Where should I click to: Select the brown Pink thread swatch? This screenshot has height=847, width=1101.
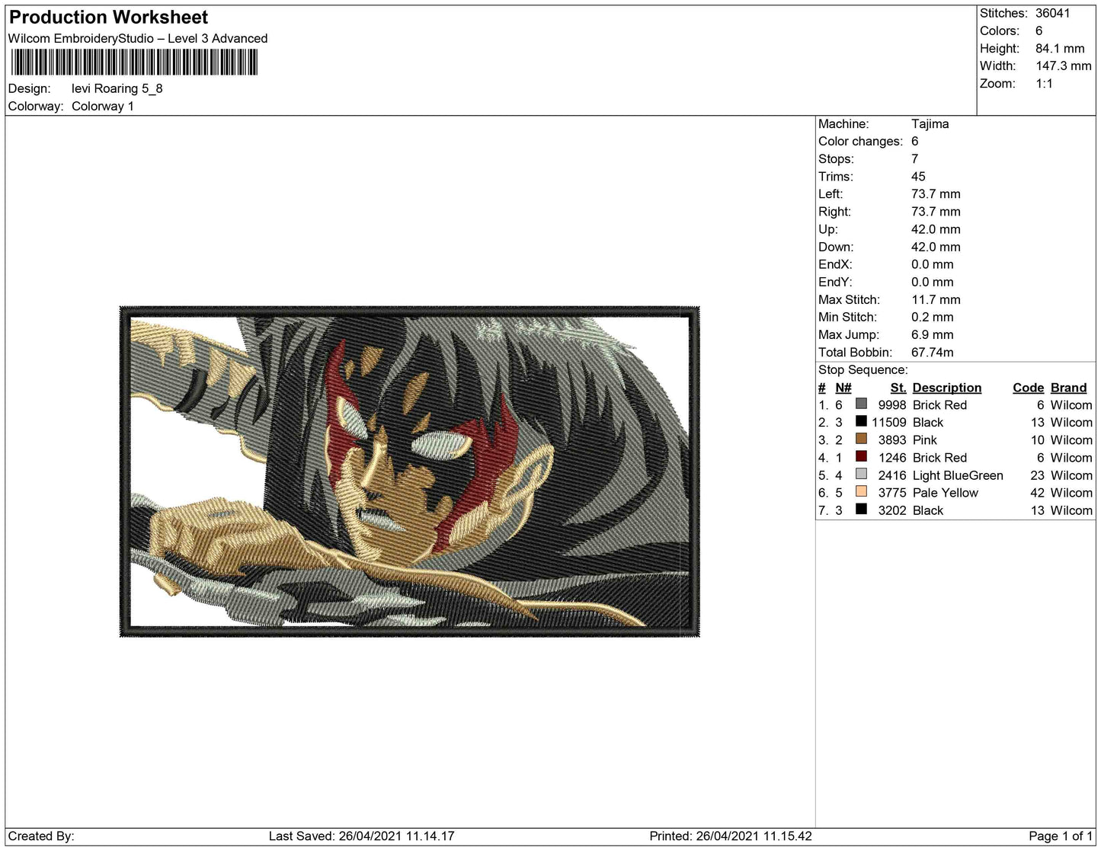861,439
